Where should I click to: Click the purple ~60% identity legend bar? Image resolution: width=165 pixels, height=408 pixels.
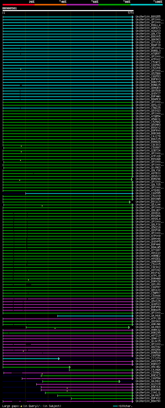(82, 5)
